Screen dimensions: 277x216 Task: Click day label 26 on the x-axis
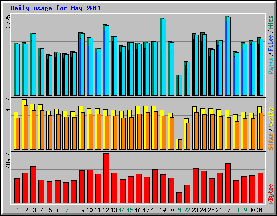pos(219,210)
